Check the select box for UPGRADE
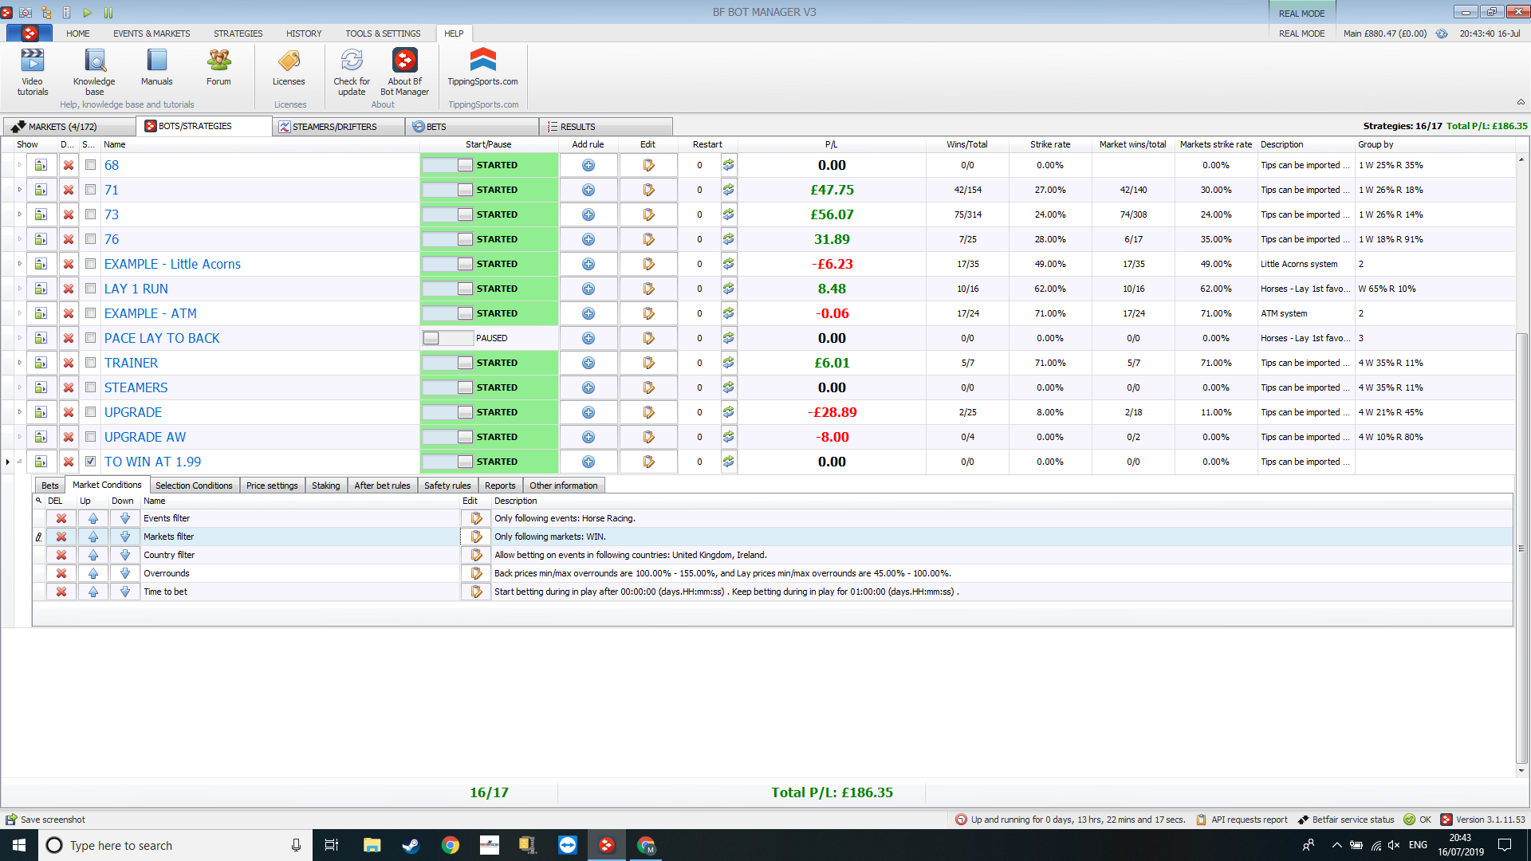 pos(91,412)
